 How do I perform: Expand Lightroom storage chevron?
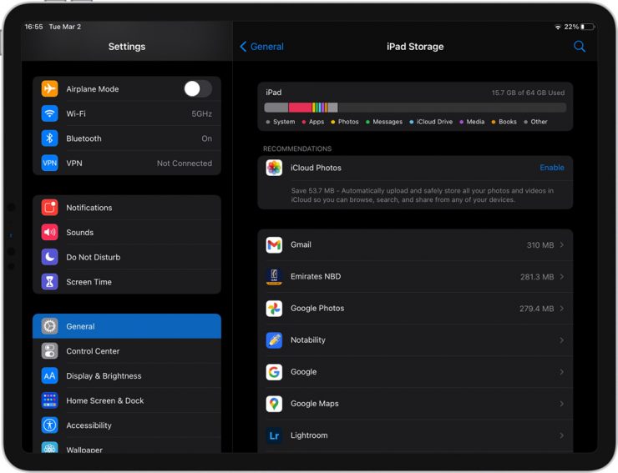[x=562, y=435]
